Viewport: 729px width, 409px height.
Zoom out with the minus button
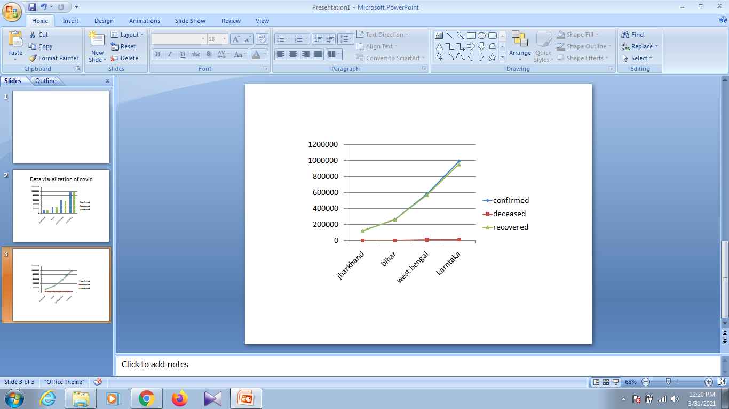[x=646, y=382]
